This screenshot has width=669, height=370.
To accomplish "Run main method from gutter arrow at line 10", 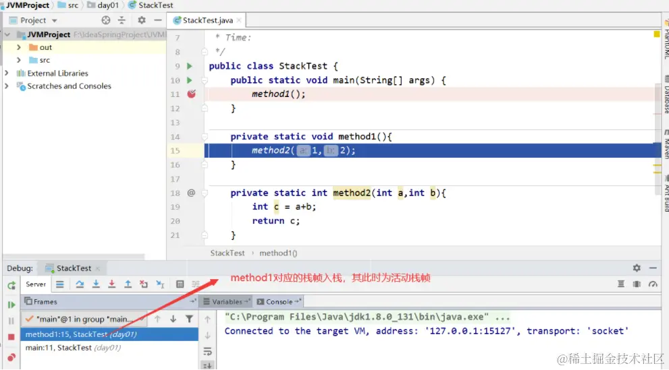I will click(x=190, y=80).
